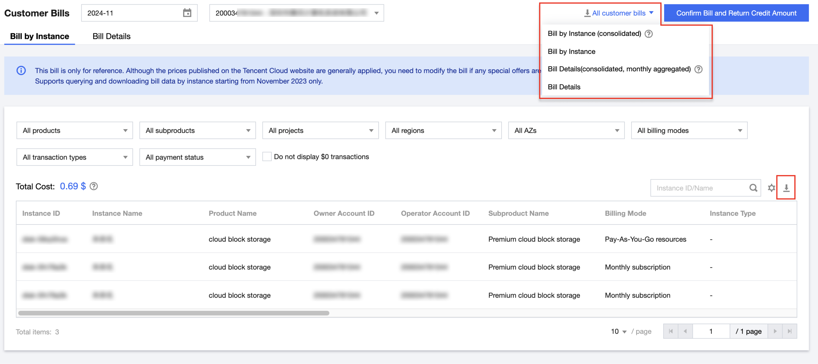Open the 10 per page size selector
The height and width of the screenshot is (364, 818).
tap(618, 331)
